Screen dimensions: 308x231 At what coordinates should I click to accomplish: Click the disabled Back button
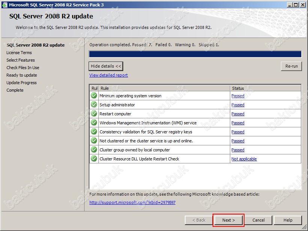coord(199,220)
